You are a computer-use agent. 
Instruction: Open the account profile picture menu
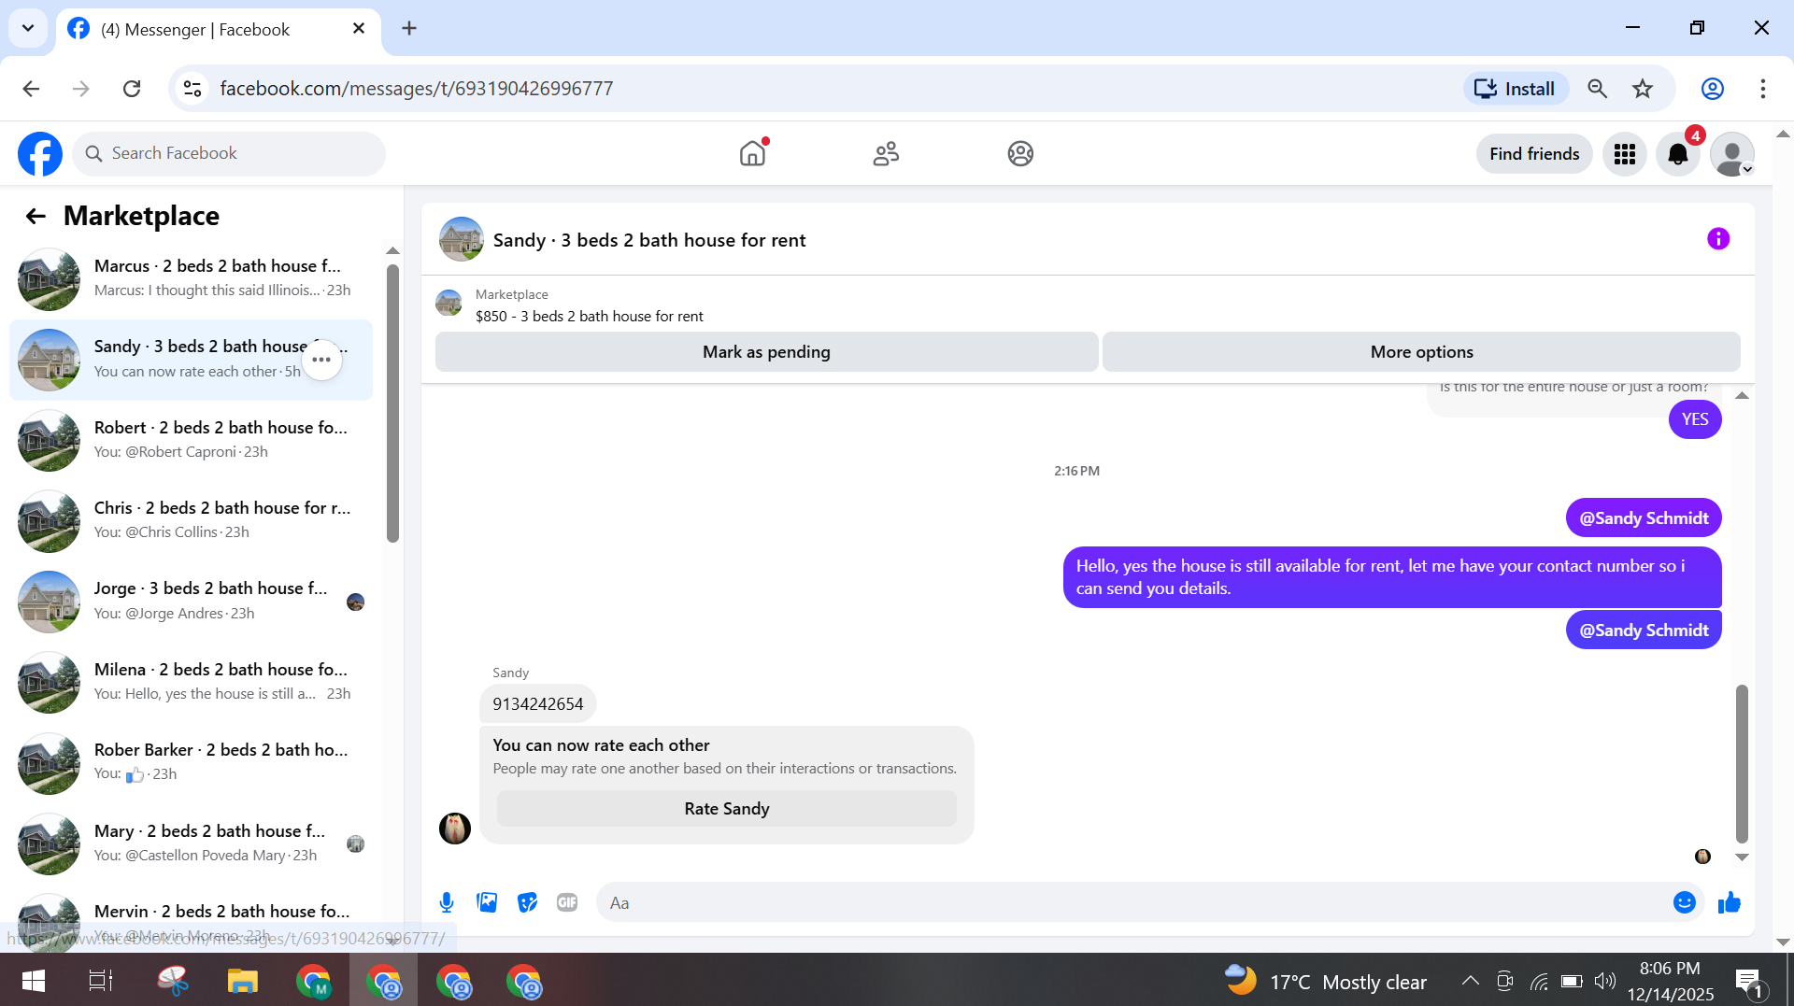(x=1732, y=154)
